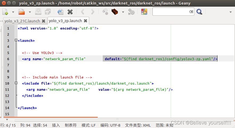
Task: Collapse the launch tag fold marker
Action: [x=16, y=40]
